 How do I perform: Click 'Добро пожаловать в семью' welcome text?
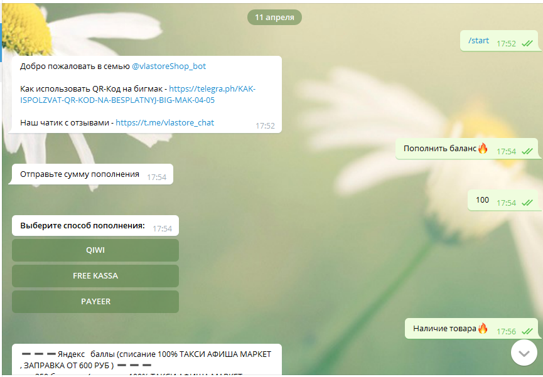point(75,66)
